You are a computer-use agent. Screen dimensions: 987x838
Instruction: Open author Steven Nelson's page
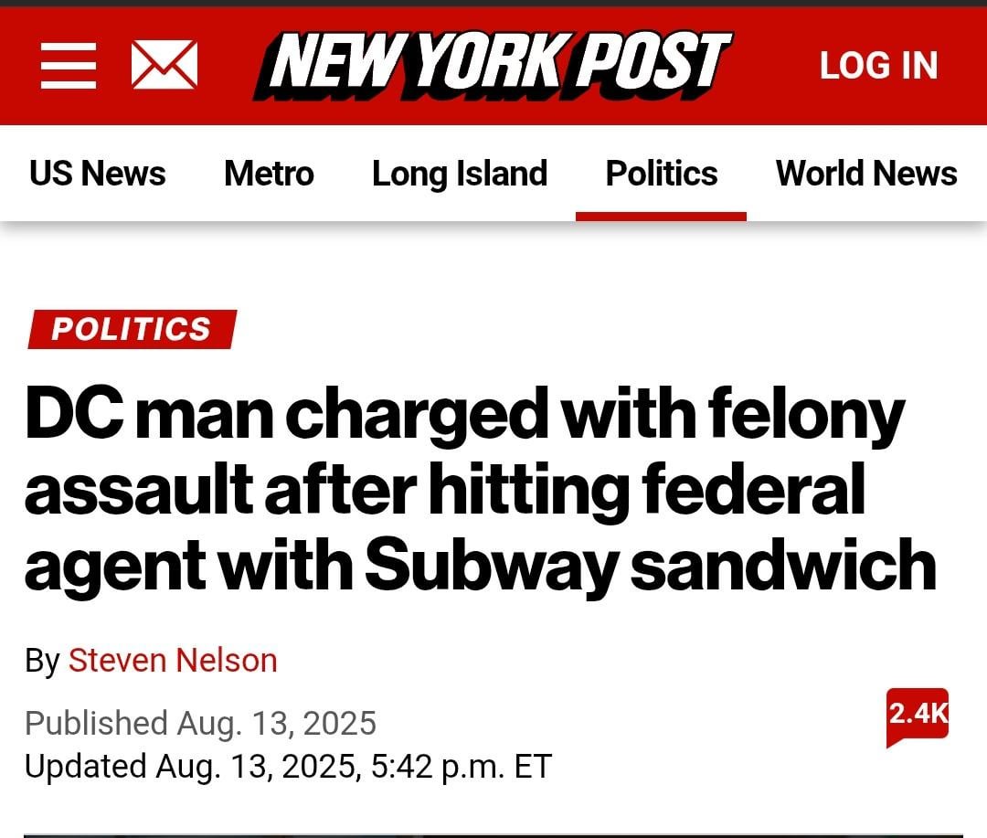173,661
